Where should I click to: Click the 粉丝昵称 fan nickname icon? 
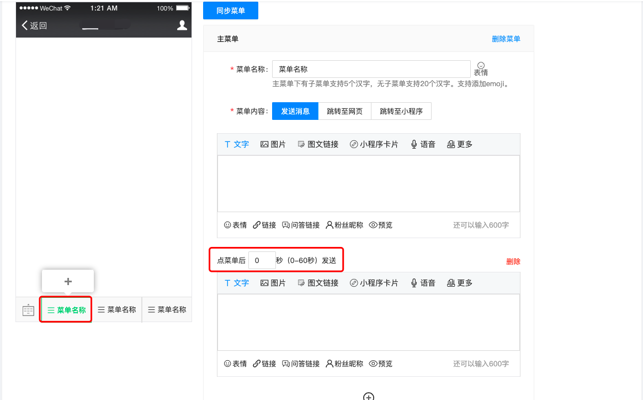344,225
